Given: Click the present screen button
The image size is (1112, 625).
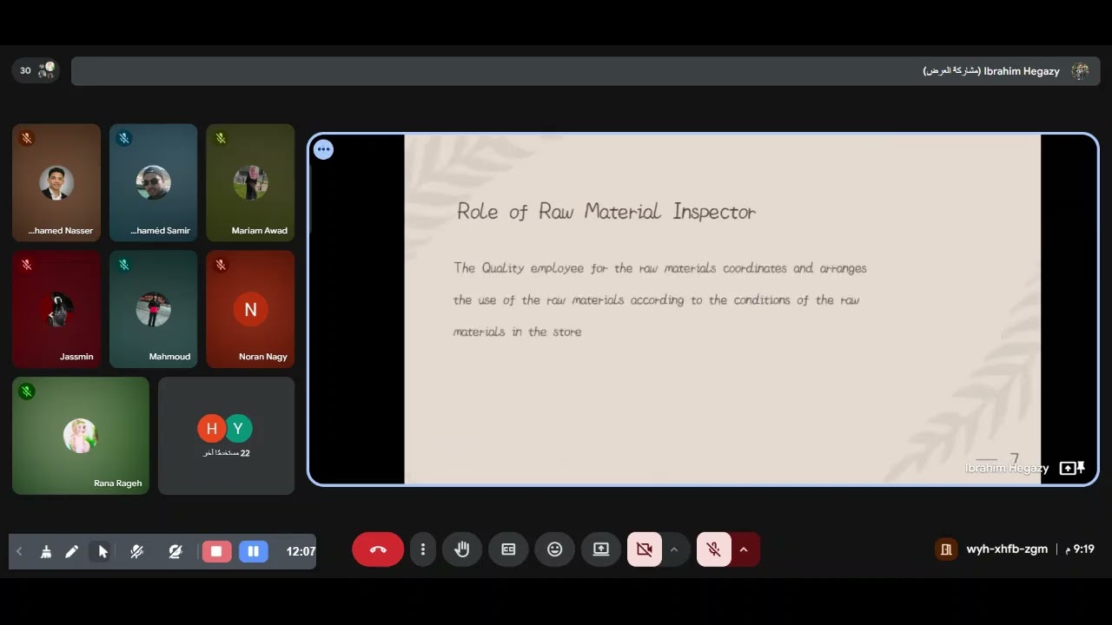Looking at the screenshot, I should point(601,549).
